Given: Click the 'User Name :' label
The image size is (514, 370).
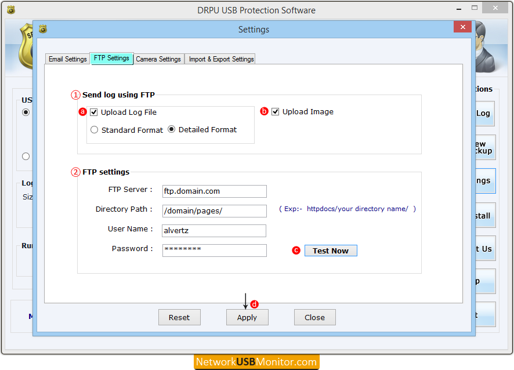Looking at the screenshot, I should (x=130, y=229).
